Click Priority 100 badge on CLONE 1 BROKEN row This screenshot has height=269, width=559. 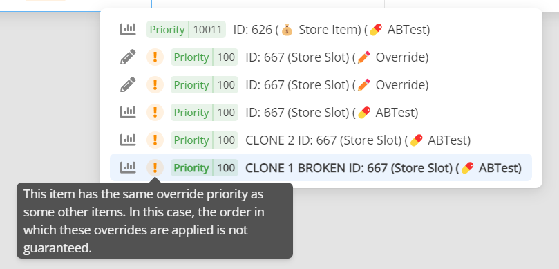tap(205, 167)
